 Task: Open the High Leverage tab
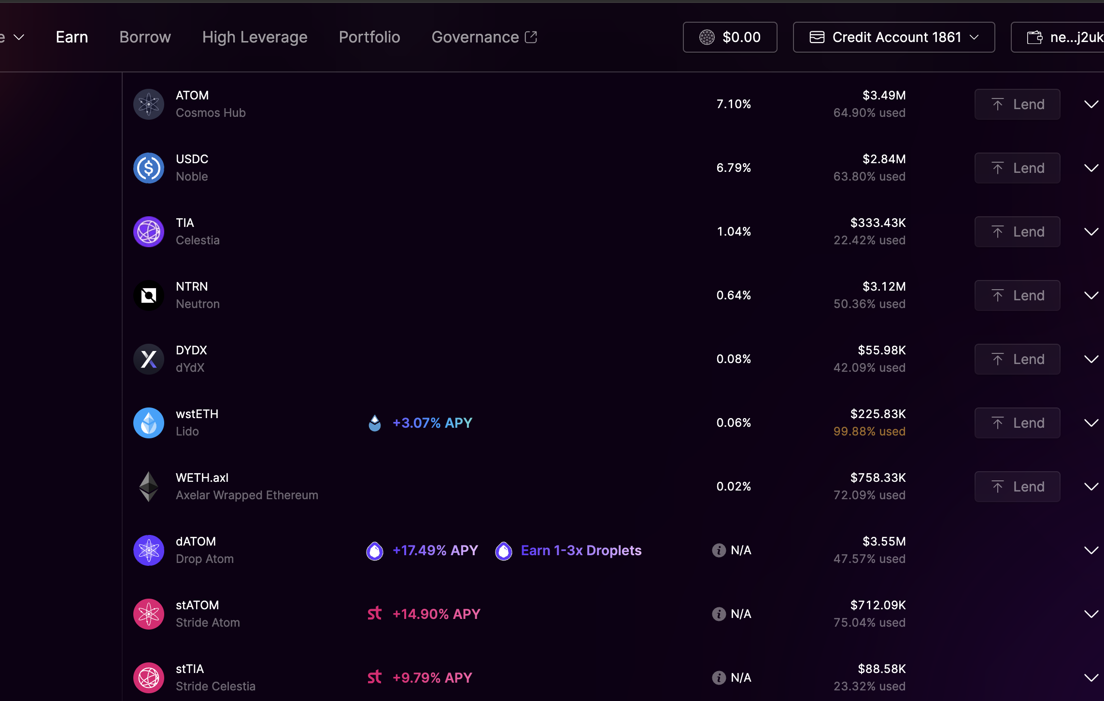point(255,37)
